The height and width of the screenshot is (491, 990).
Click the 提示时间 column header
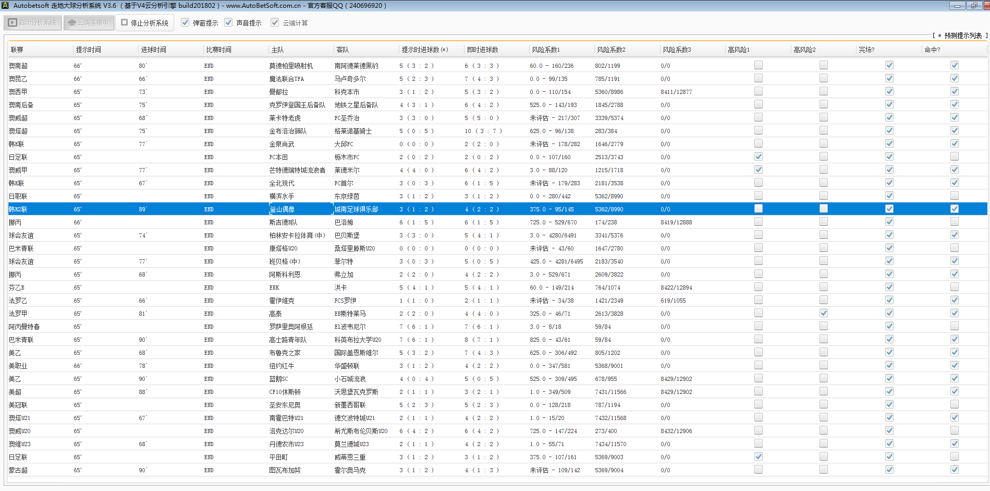point(89,50)
